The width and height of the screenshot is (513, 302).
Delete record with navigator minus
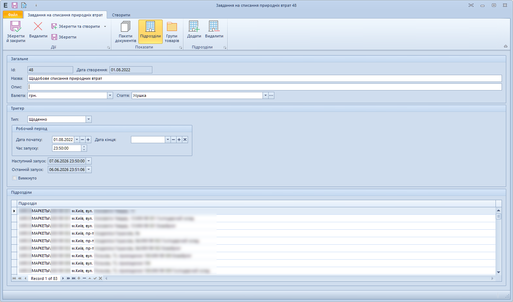(x=84, y=278)
